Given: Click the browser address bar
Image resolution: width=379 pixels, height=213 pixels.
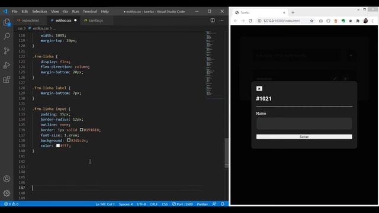Looking at the screenshot, I should tap(282, 21).
